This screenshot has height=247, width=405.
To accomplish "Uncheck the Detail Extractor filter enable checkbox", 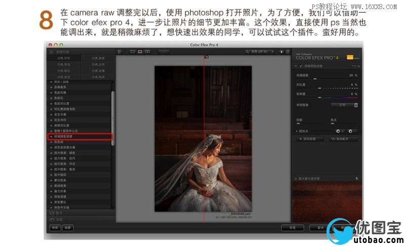I will coord(301,66).
